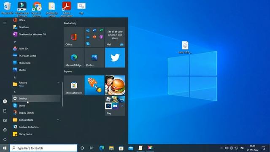Select the rdp desktop icon

(81, 8)
